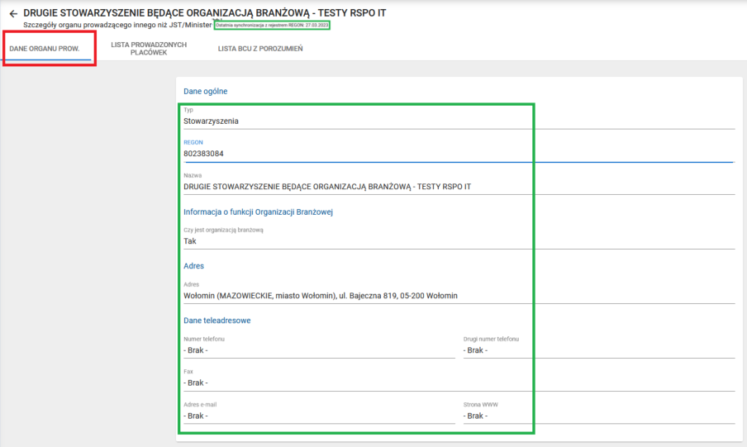Click the Dane ogólne section heading

205,91
